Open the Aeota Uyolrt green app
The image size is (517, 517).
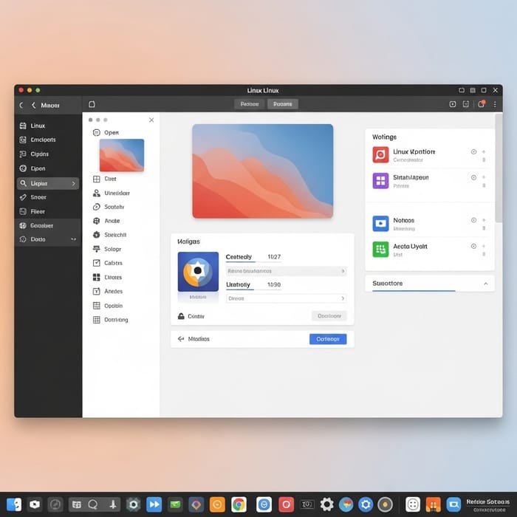click(x=380, y=250)
